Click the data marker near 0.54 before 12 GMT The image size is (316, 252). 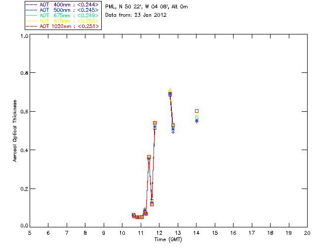[155, 123]
